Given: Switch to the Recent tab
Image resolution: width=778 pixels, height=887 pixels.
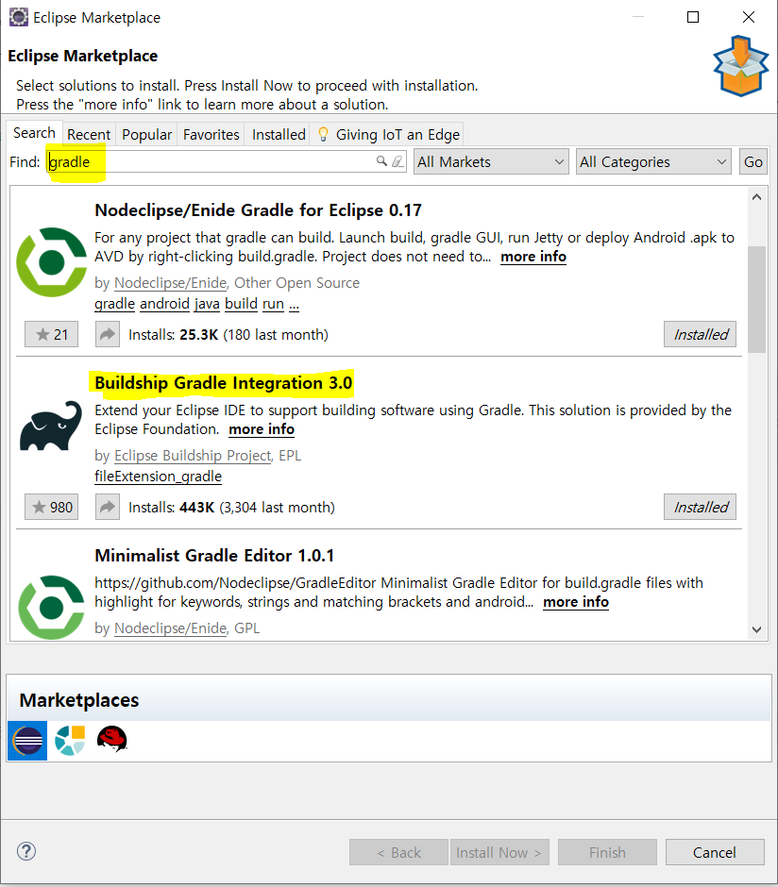Looking at the screenshot, I should (x=89, y=135).
